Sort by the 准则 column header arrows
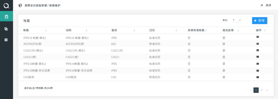Screen dimensions: 278x99 tap(134, 30)
